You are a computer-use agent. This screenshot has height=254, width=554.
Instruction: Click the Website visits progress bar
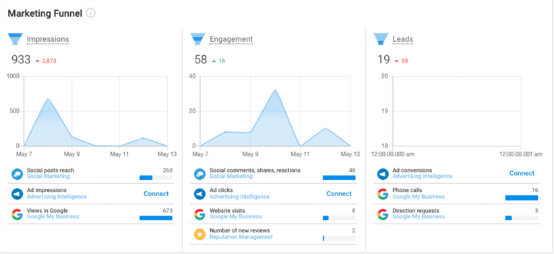339,218
